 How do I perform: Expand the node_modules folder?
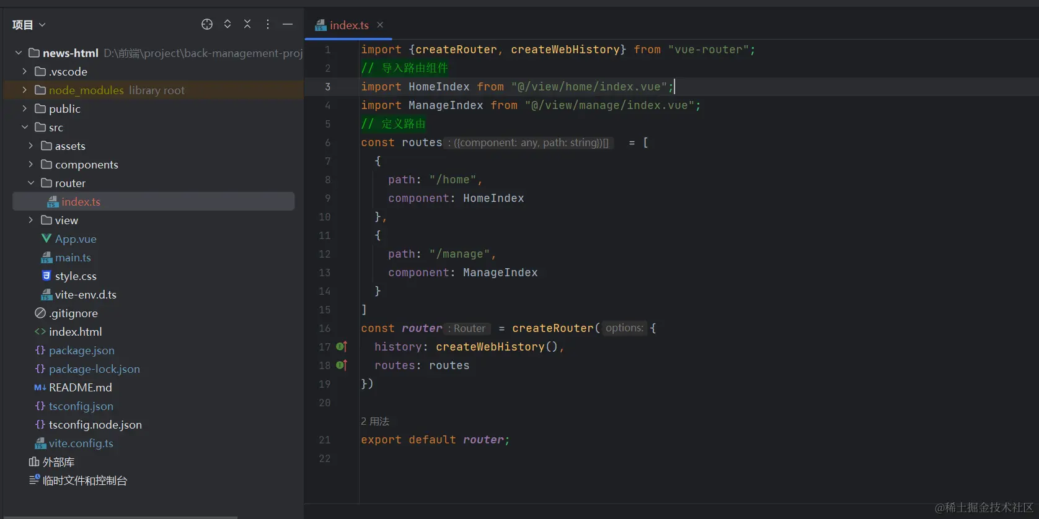pos(25,90)
